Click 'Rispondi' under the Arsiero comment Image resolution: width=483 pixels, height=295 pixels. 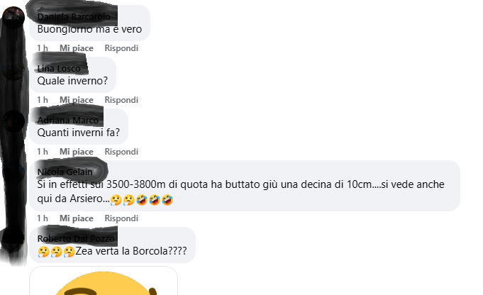click(121, 218)
